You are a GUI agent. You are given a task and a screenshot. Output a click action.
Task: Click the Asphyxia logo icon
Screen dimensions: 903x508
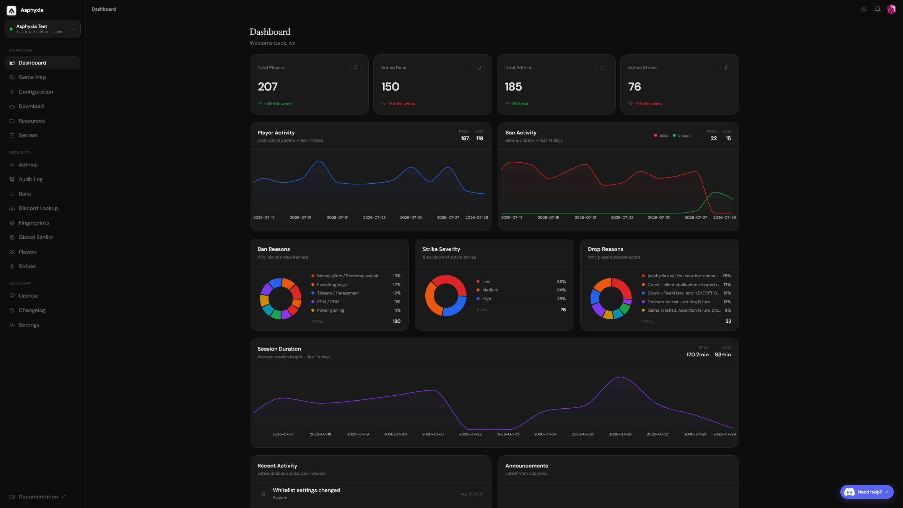click(x=11, y=10)
